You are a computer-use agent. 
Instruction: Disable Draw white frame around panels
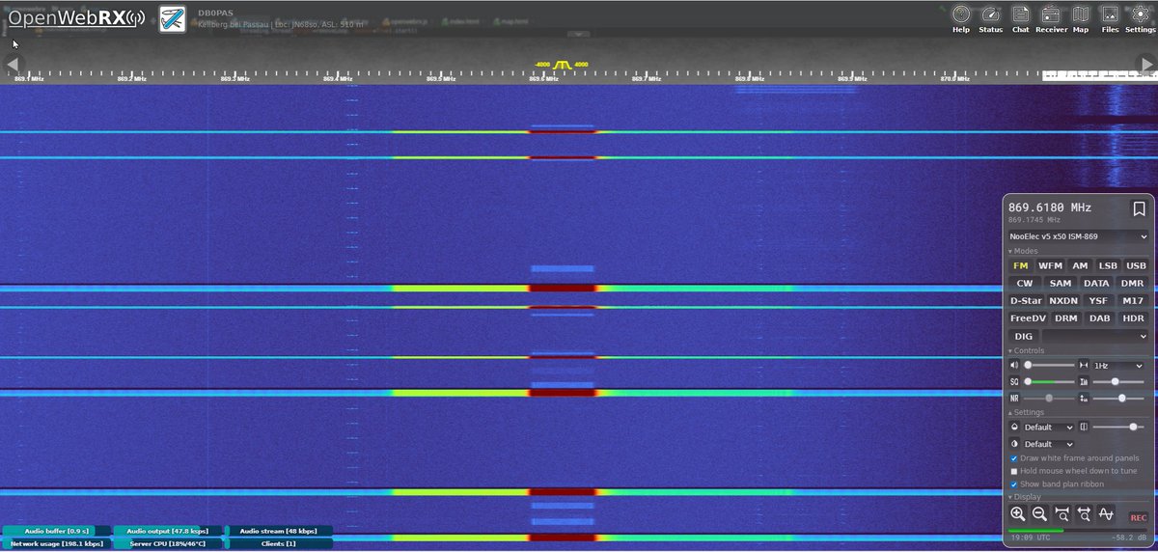(x=1014, y=457)
